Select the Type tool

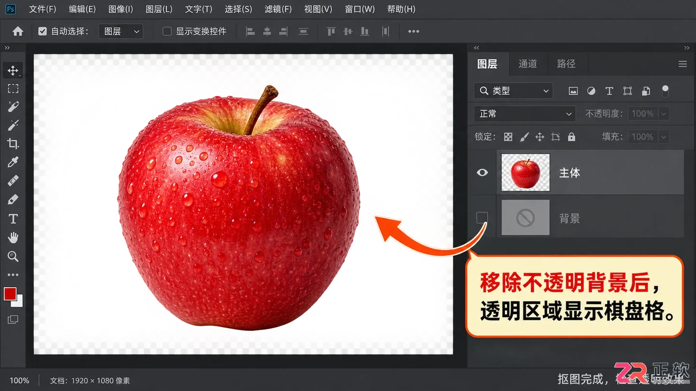(13, 219)
